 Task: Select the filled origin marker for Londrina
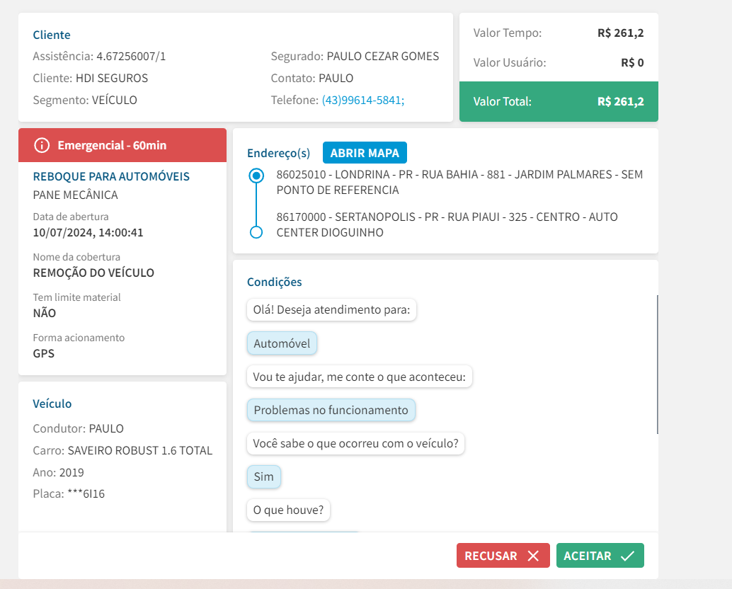pos(257,175)
